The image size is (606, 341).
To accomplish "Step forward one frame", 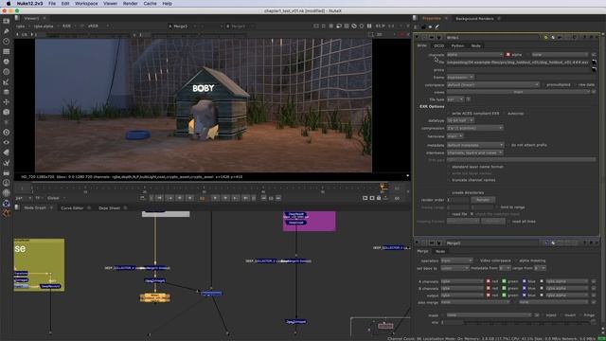I will point(225,198).
